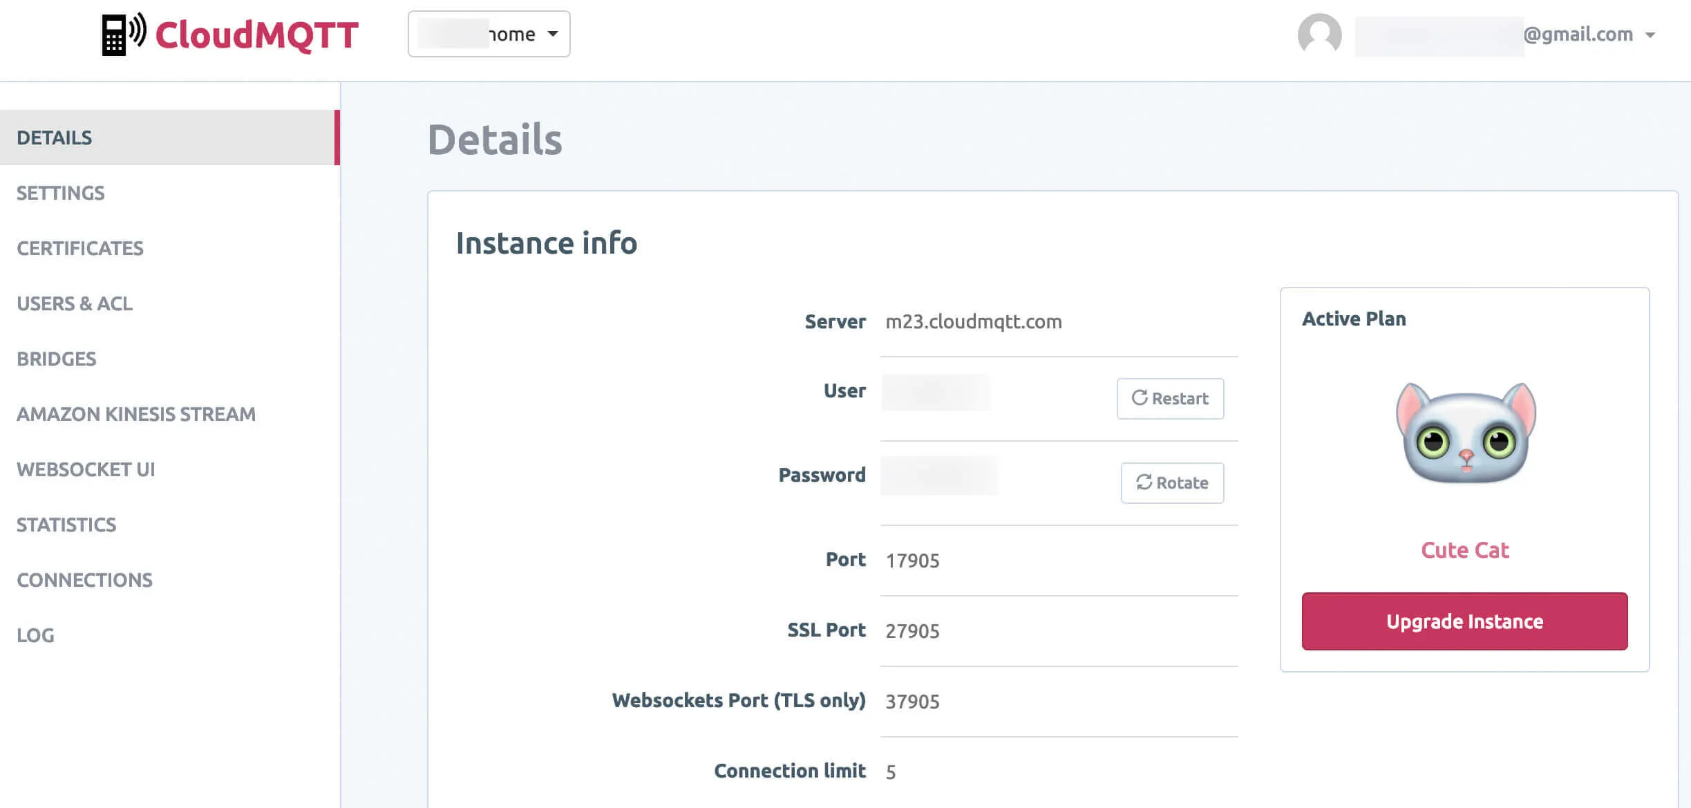Click the Active Plan heading
The height and width of the screenshot is (808, 1691).
pos(1354,319)
